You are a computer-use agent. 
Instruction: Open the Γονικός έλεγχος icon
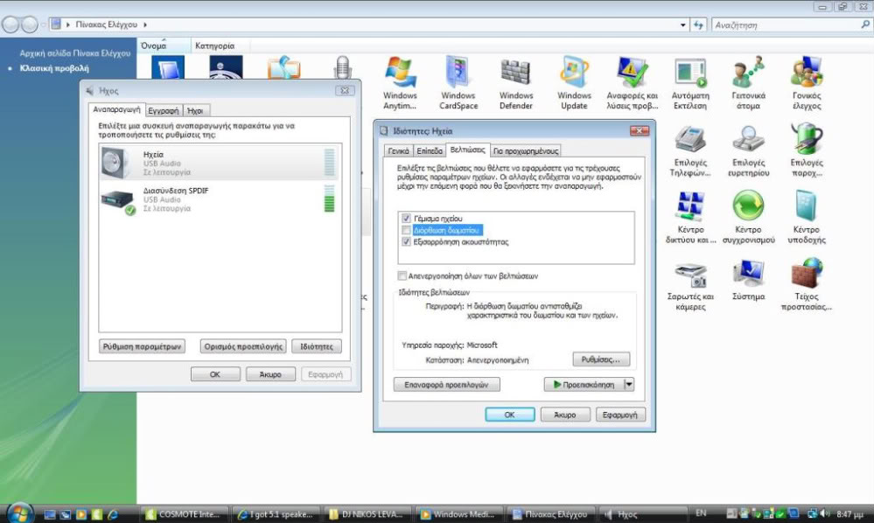[x=806, y=75]
